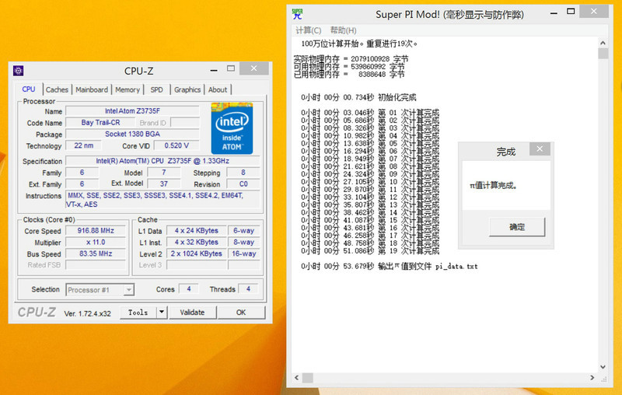
Task: Click the Instructions list field
Action: click(x=162, y=200)
